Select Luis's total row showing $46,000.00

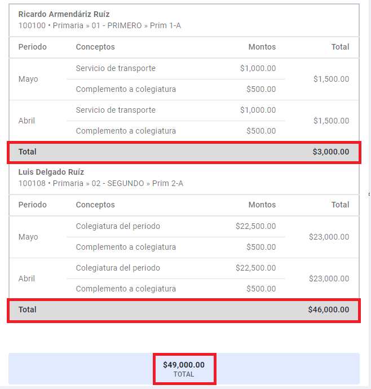[184, 310]
